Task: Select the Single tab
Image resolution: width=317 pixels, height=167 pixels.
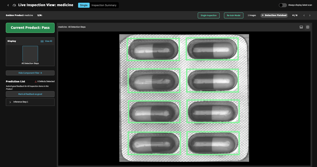Action: [x=84, y=5]
